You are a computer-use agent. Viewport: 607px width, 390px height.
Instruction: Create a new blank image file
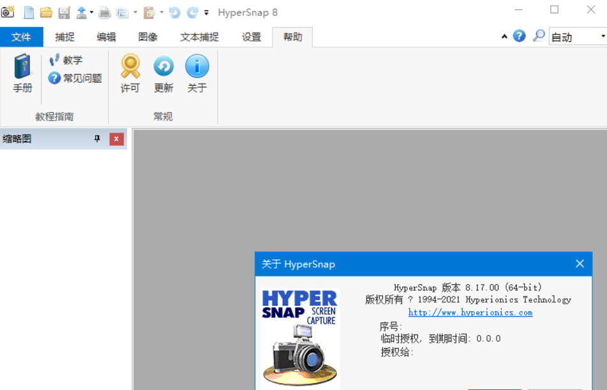[x=29, y=12]
